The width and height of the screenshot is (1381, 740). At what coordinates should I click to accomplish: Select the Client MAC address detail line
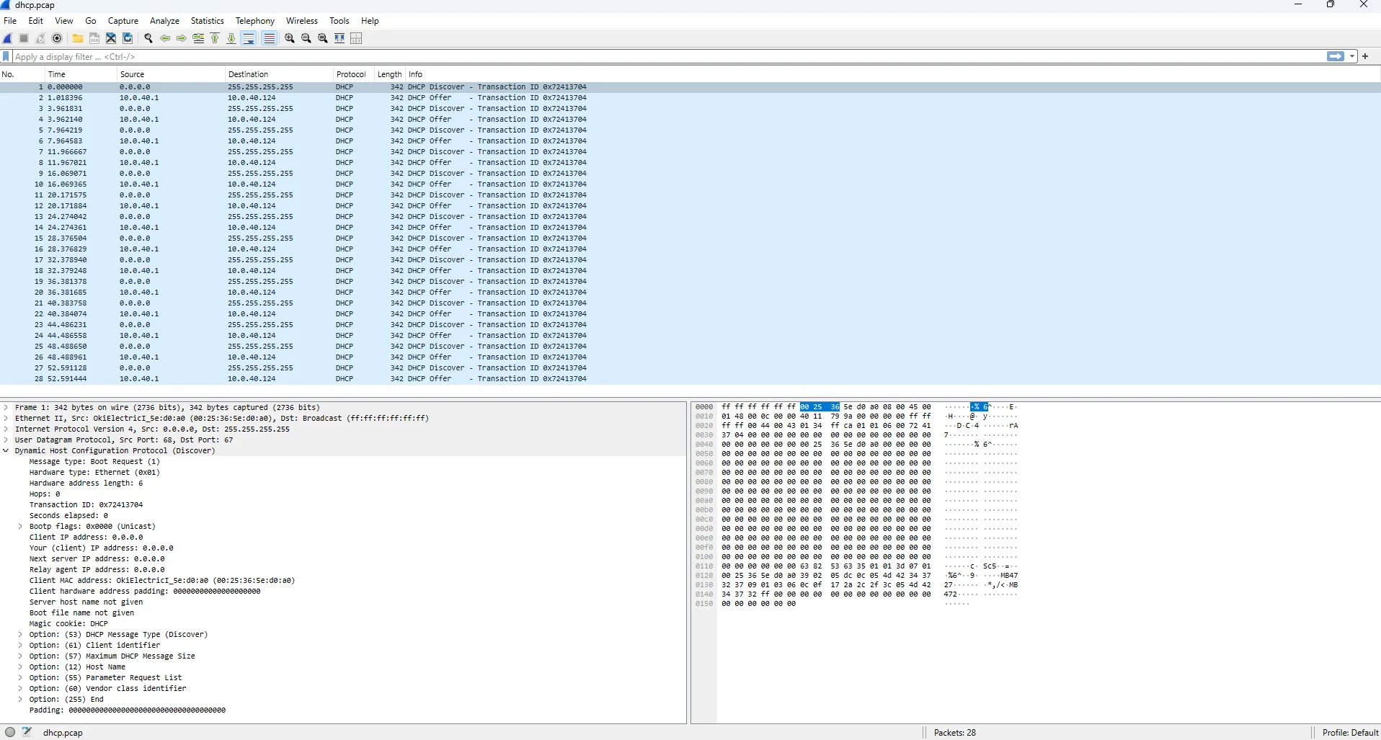click(x=162, y=580)
